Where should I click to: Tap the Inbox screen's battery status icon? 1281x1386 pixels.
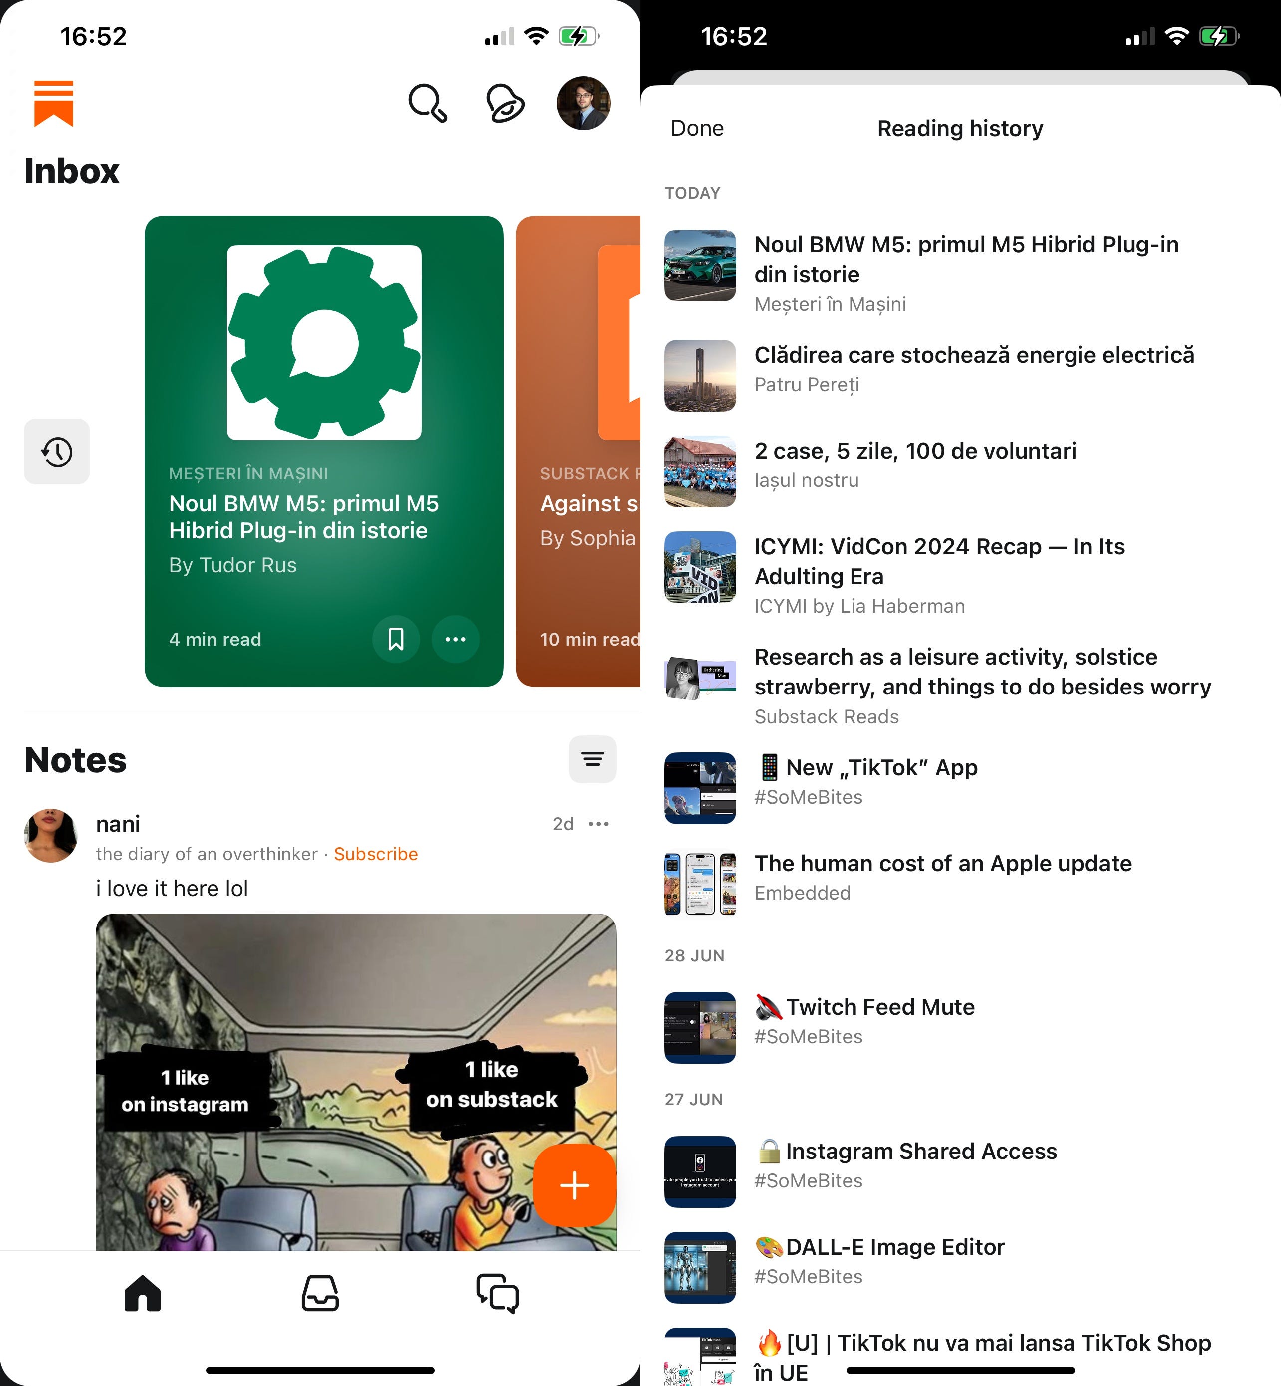pyautogui.click(x=579, y=36)
